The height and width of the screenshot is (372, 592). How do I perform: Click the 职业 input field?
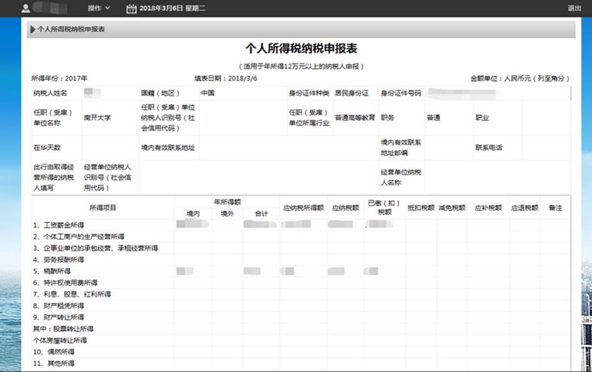coord(546,118)
